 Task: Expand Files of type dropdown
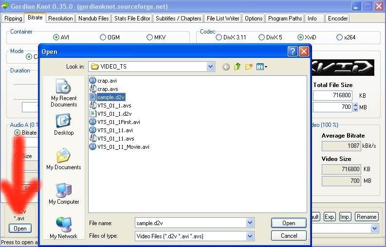(250, 236)
